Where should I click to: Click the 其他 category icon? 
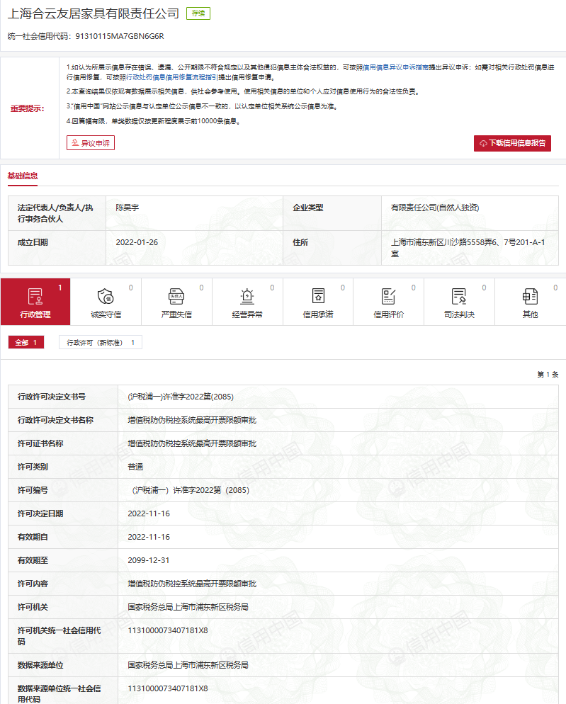530,296
